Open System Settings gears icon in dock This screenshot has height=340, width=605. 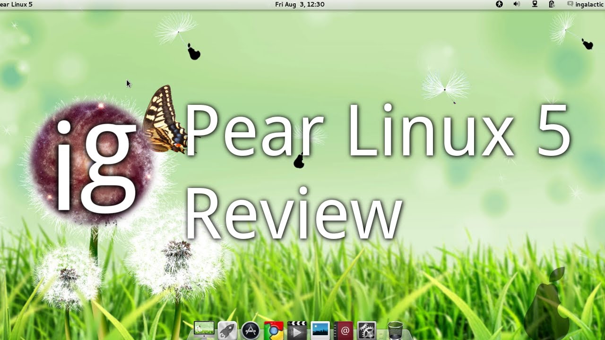coord(366,331)
